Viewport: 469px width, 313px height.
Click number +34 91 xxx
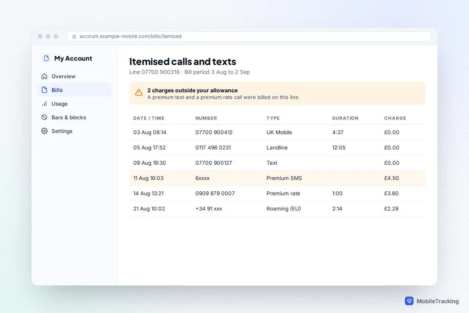(x=209, y=209)
